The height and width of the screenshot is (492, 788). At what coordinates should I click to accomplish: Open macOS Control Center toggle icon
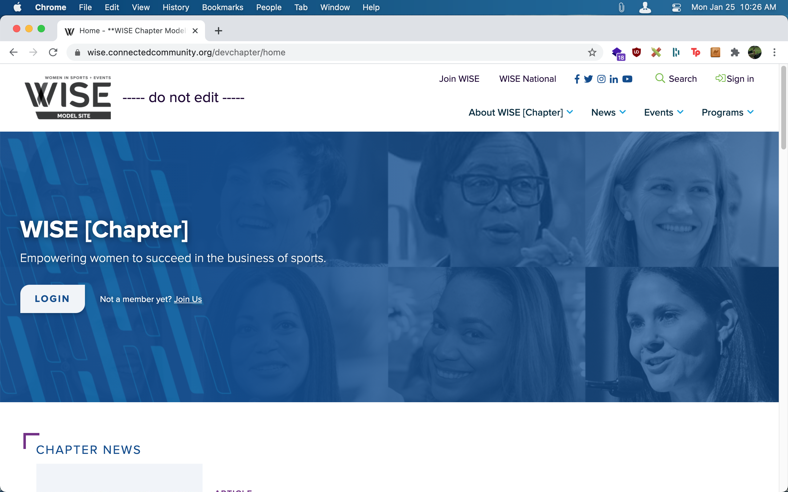coord(676,7)
